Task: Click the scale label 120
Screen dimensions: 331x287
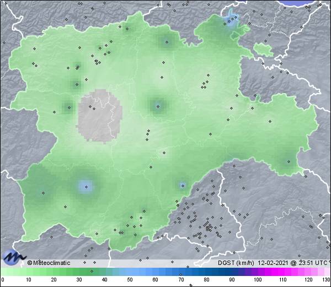Action: coord(308,280)
